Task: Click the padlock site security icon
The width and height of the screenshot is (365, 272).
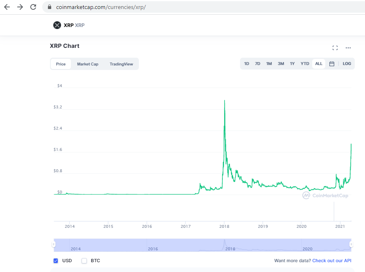Action: [x=49, y=7]
